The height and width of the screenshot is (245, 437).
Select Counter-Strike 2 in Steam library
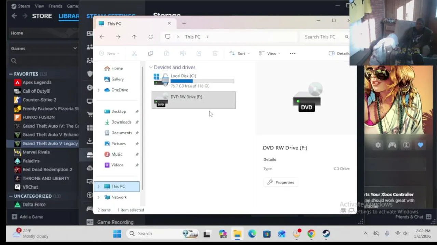pos(39,100)
